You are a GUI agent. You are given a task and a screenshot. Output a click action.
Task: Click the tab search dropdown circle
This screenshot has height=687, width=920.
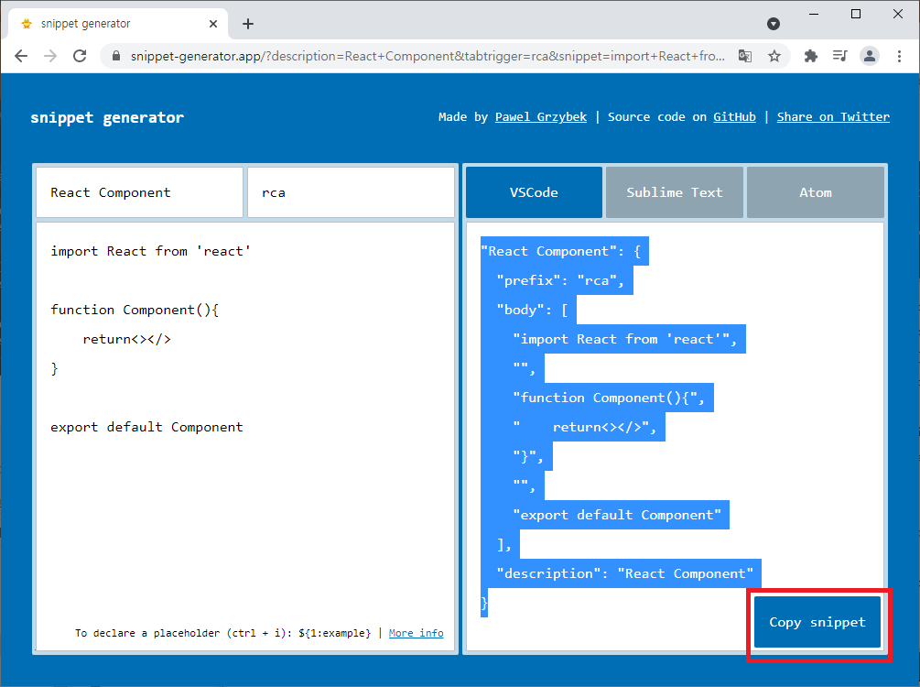pyautogui.click(x=774, y=24)
